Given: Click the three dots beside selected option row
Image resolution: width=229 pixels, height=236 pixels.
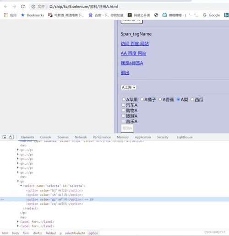Looking at the screenshot, I should click(x=2, y=199).
